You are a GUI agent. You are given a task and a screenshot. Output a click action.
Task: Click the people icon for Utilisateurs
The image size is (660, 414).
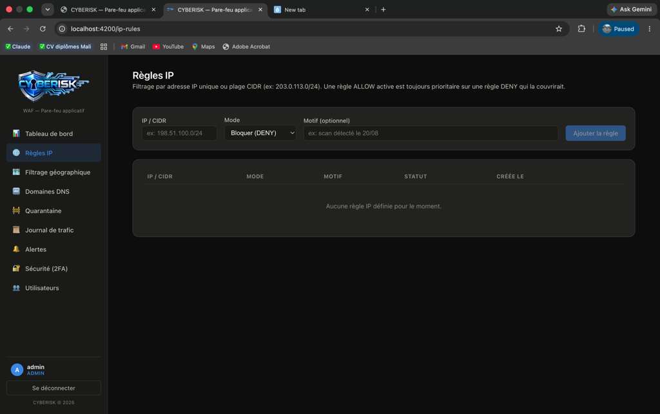coord(16,288)
